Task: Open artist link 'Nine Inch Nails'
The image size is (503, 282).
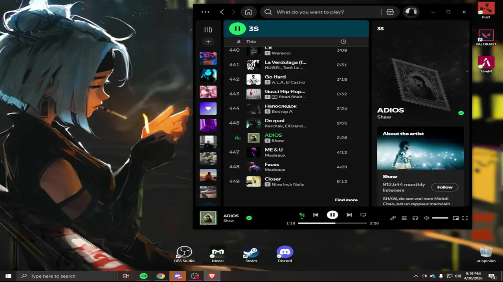Action: tap(288, 184)
